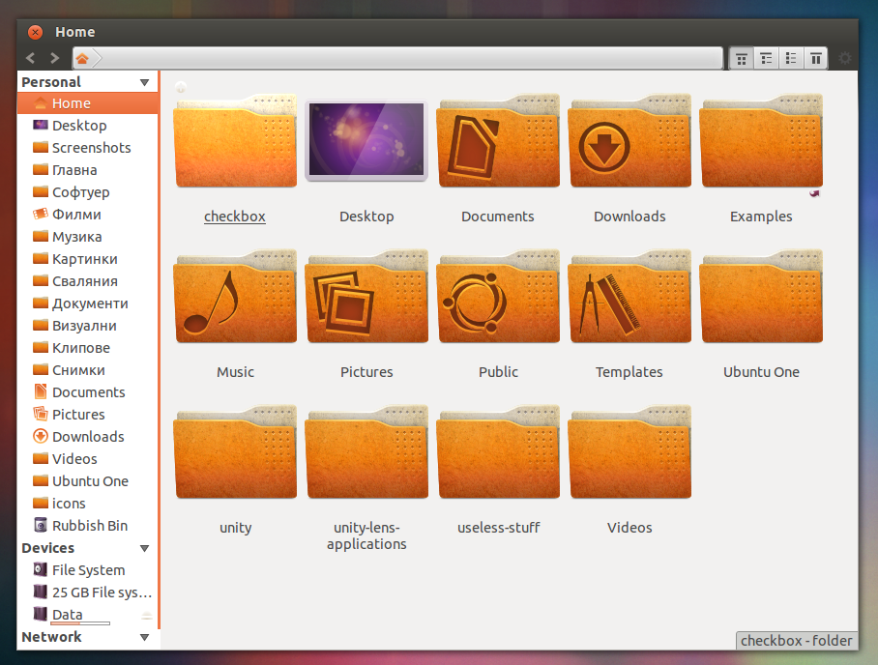Click the home icon in path bar
Viewport: 878px width, 665px height.
coord(83,59)
